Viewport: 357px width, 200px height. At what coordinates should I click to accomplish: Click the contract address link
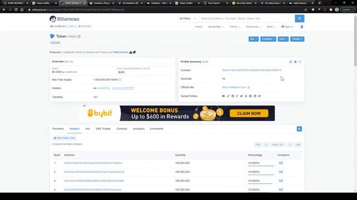(252, 71)
